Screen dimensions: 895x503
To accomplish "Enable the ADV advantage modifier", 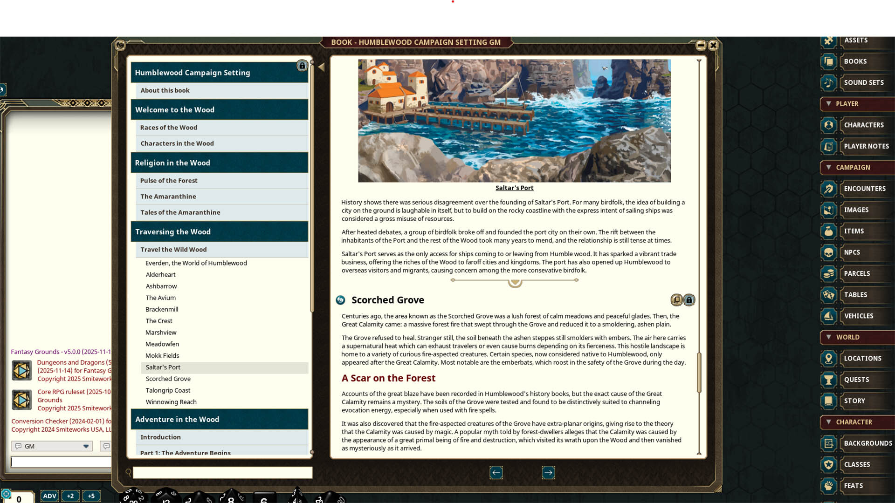I will tap(49, 496).
